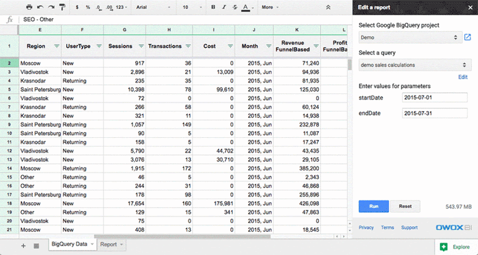
Task: Switch to the BigQuery Data sheet tab
Action: coord(70,244)
